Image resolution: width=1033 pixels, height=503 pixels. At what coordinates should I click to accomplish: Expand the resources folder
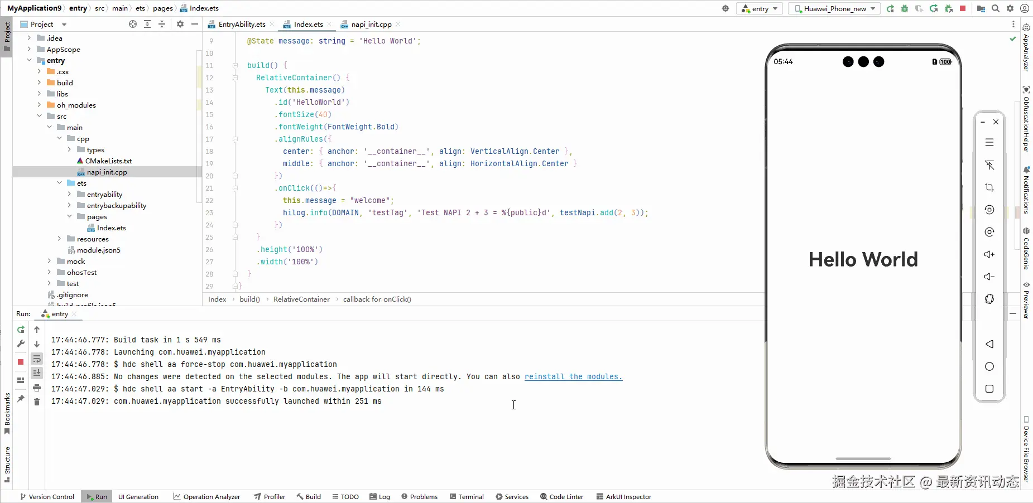[59, 239]
